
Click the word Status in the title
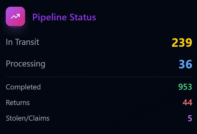point(84,17)
